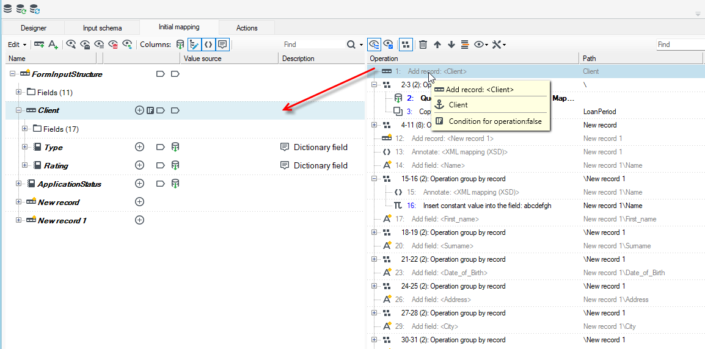Viewport: 705px width, 349px height.
Task: Toggle the XML brackets column button
Action: click(x=208, y=45)
